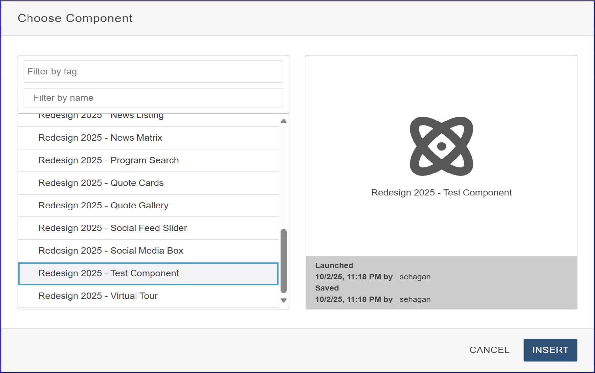The width and height of the screenshot is (595, 373).
Task: Click the Launched by sehagan username
Action: 415,277
